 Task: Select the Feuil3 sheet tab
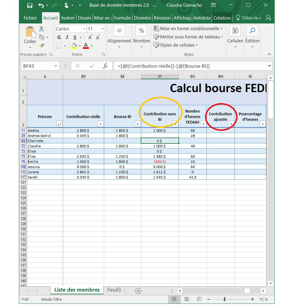(x=114, y=290)
